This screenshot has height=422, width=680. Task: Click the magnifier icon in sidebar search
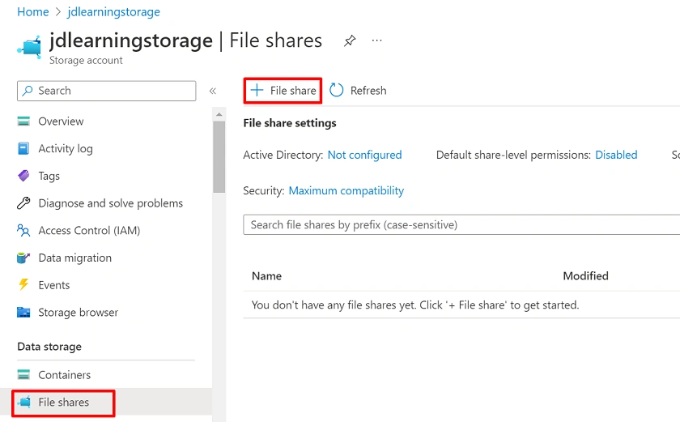[x=28, y=91]
